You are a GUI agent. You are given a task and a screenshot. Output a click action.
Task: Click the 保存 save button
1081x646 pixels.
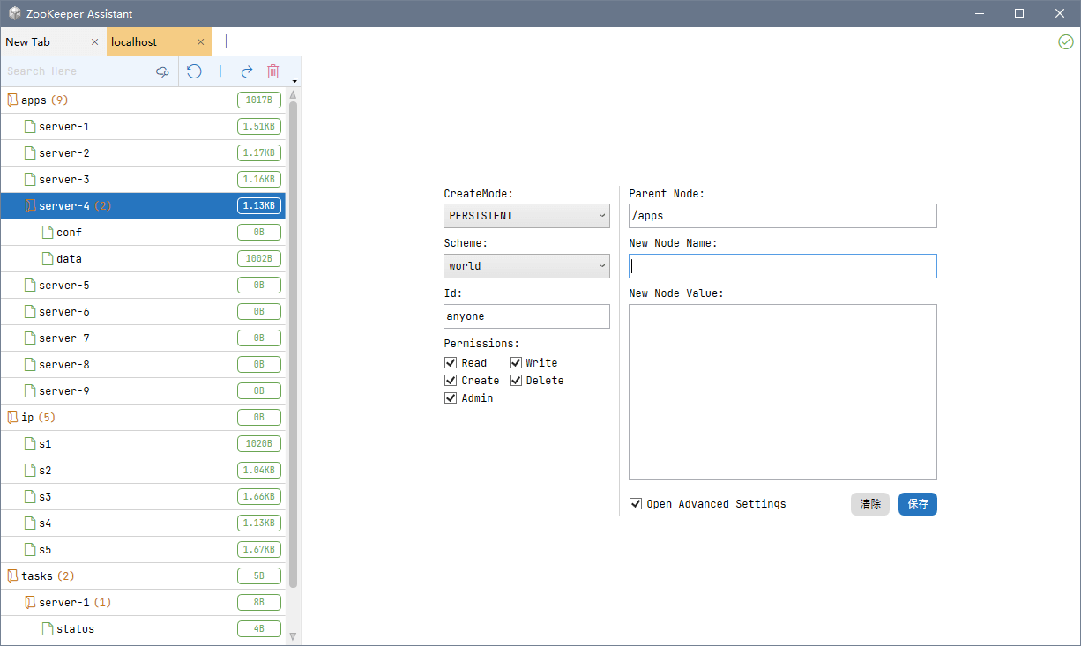[x=917, y=504]
